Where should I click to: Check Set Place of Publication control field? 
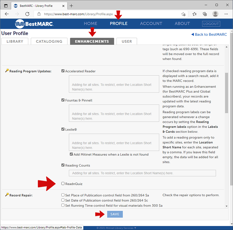(63, 195)
